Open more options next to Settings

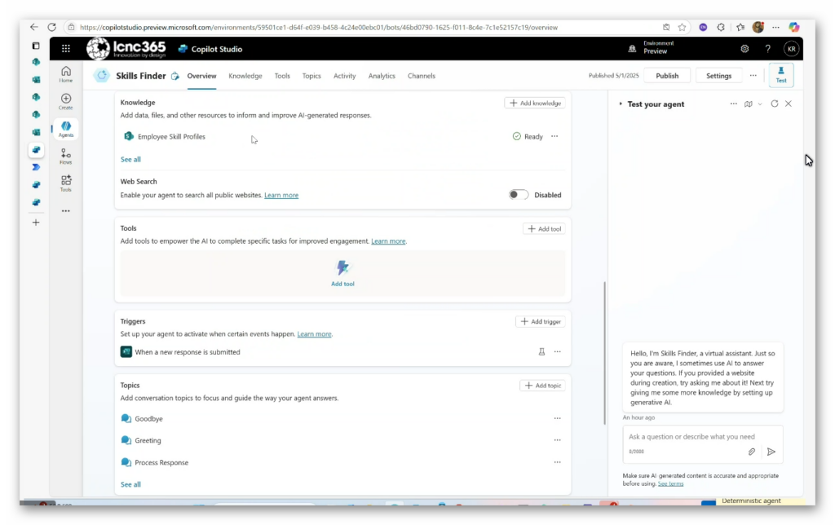(753, 76)
